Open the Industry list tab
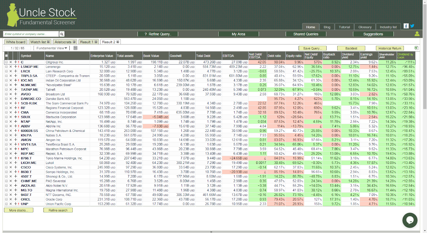 pyautogui.click(x=388, y=27)
